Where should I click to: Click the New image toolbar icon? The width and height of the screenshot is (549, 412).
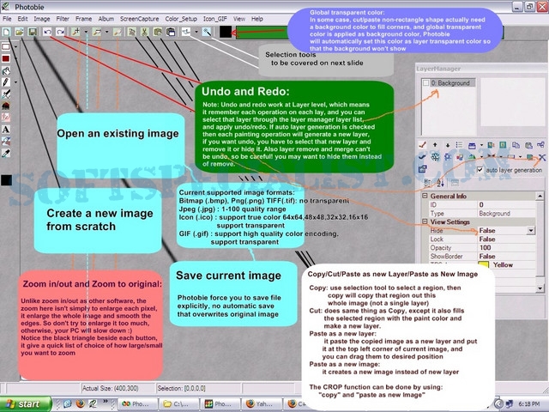[6, 32]
